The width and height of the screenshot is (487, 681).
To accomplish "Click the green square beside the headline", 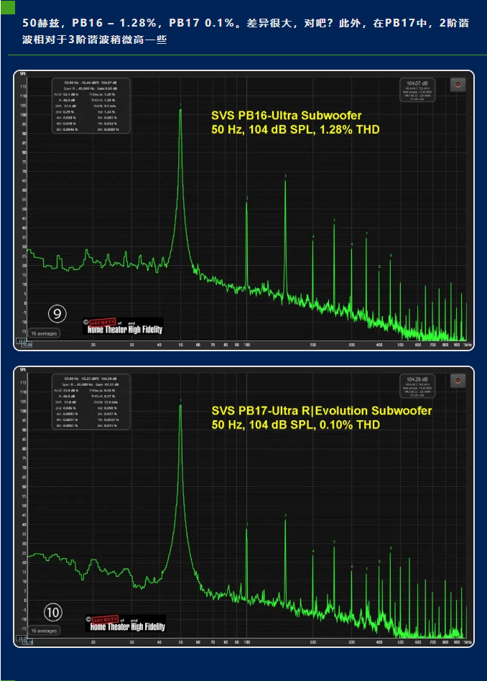I will point(8,9).
